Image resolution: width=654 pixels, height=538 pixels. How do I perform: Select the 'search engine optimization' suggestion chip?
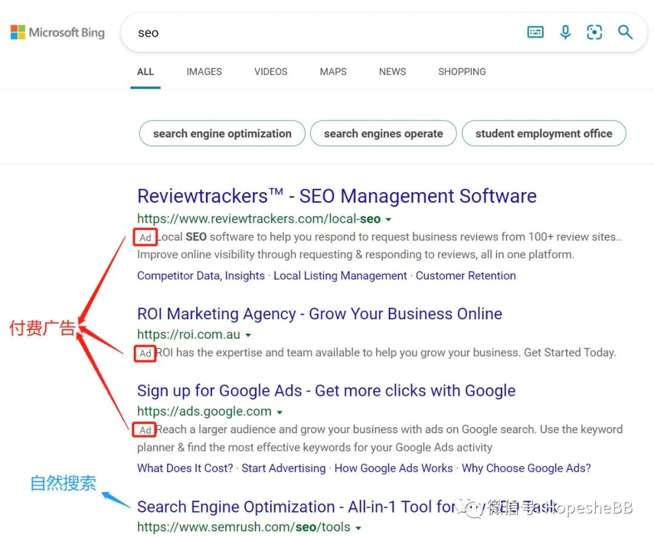pos(222,133)
